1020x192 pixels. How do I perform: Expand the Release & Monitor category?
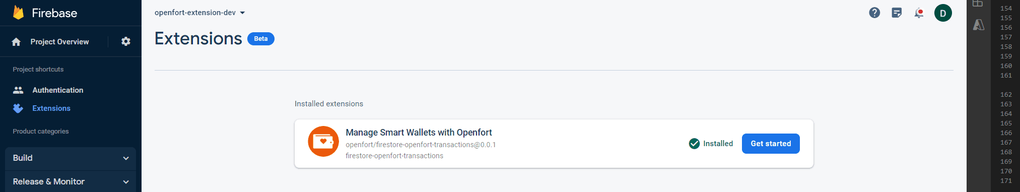tap(71, 181)
